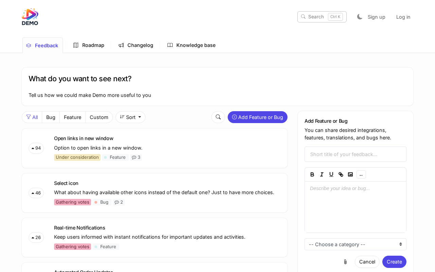Apply underline formatting in editor
Image resolution: width=435 pixels, height=272 pixels.
(331, 174)
